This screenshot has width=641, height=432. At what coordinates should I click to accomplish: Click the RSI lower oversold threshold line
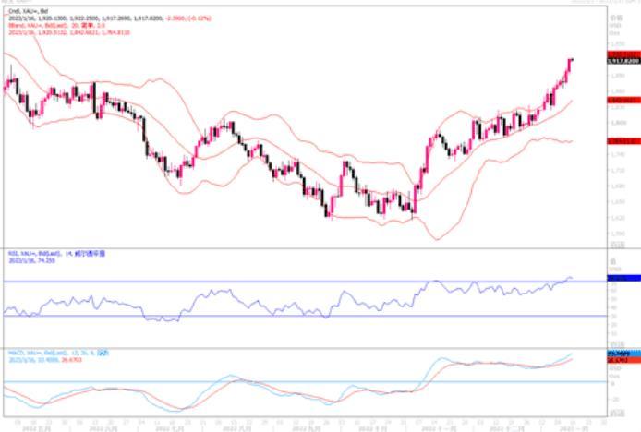click(x=277, y=316)
